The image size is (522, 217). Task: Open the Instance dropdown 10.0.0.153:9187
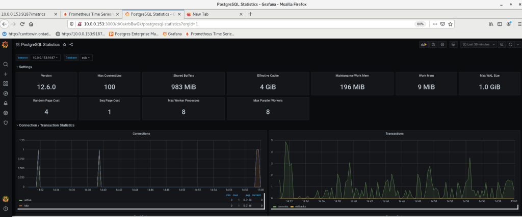(x=46, y=58)
